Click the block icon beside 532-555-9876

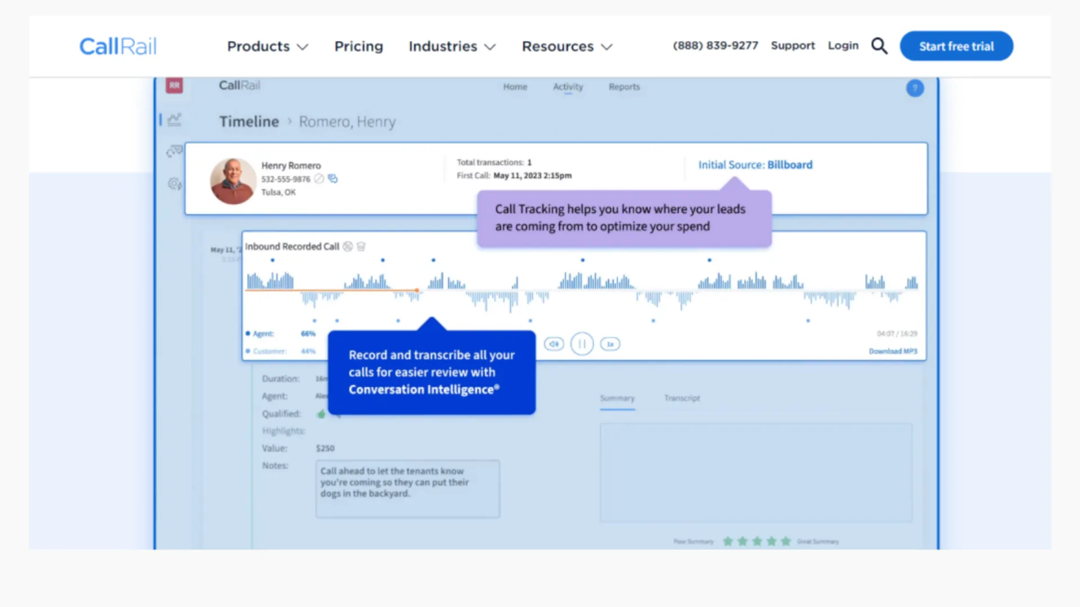point(319,179)
